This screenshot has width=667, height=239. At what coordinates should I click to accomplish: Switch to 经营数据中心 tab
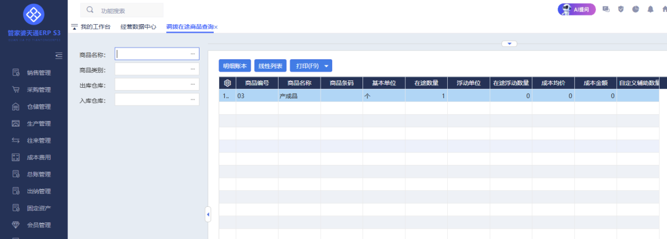point(138,27)
